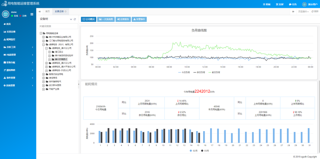This screenshot has height=159, width=320.
Task: Close the 实时运维 tab with its x icon
Action: (x=65, y=12)
